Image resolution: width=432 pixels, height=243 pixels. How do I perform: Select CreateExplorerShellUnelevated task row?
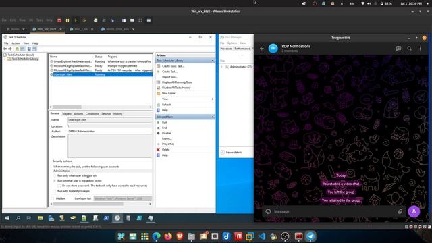(x=101, y=61)
